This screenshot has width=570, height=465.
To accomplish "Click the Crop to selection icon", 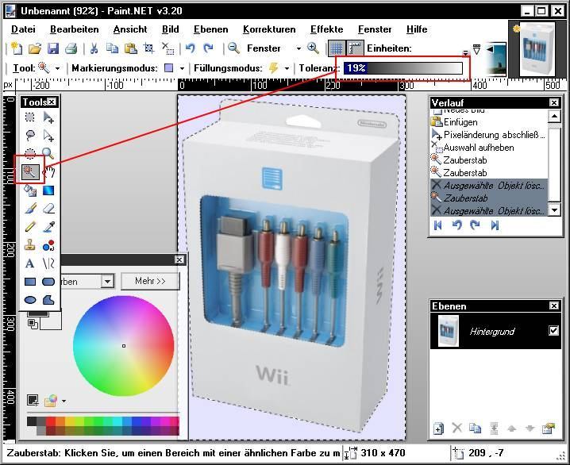I will pyautogui.click(x=148, y=48).
